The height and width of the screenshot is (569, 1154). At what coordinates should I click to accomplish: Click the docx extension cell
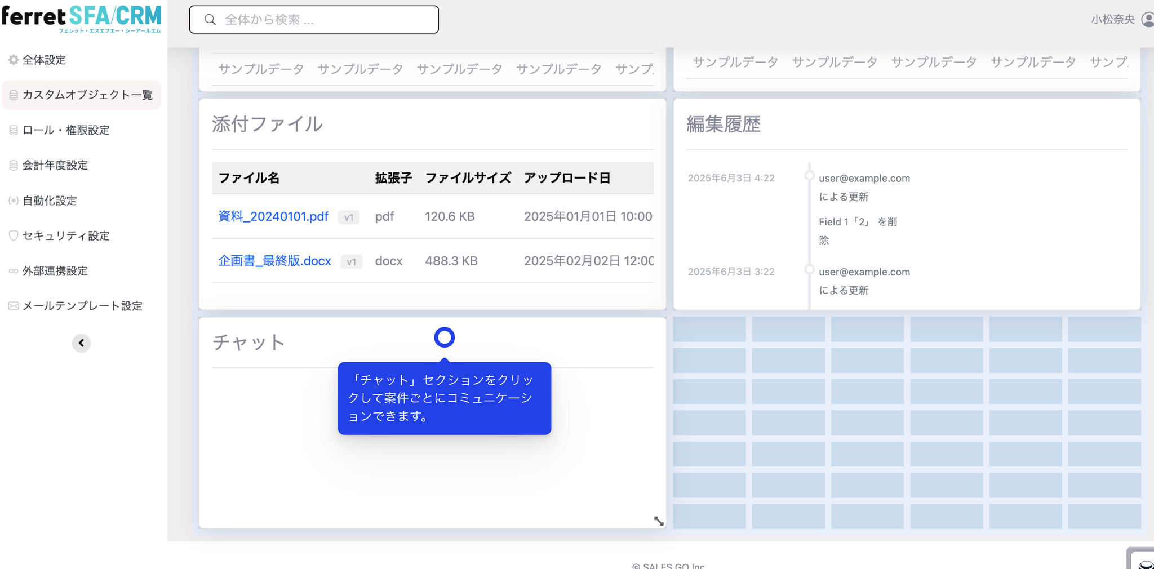pos(389,261)
